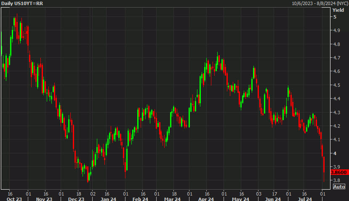Select the Nov 23 month label
The height and width of the screenshot is (201, 349).
(x=44, y=199)
